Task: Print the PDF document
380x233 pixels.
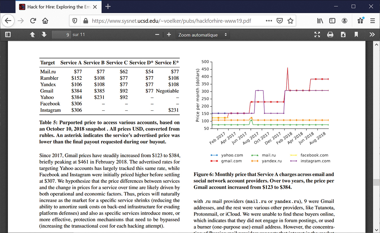Action: 330,35
